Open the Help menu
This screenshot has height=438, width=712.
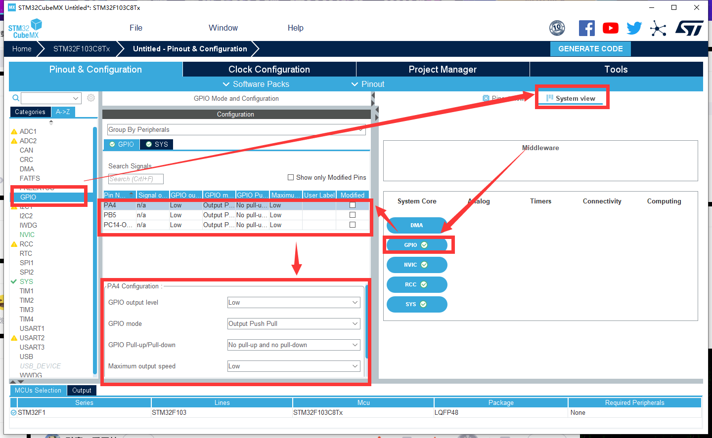tap(296, 28)
